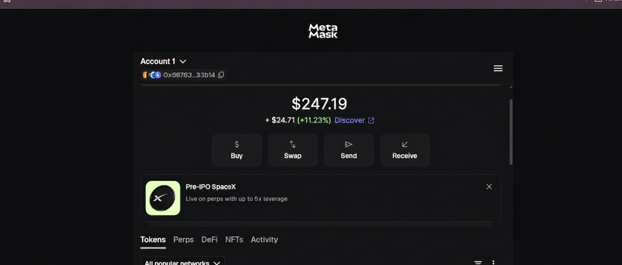Click the $247.19 balance
This screenshot has width=622, height=265.
coord(319,104)
